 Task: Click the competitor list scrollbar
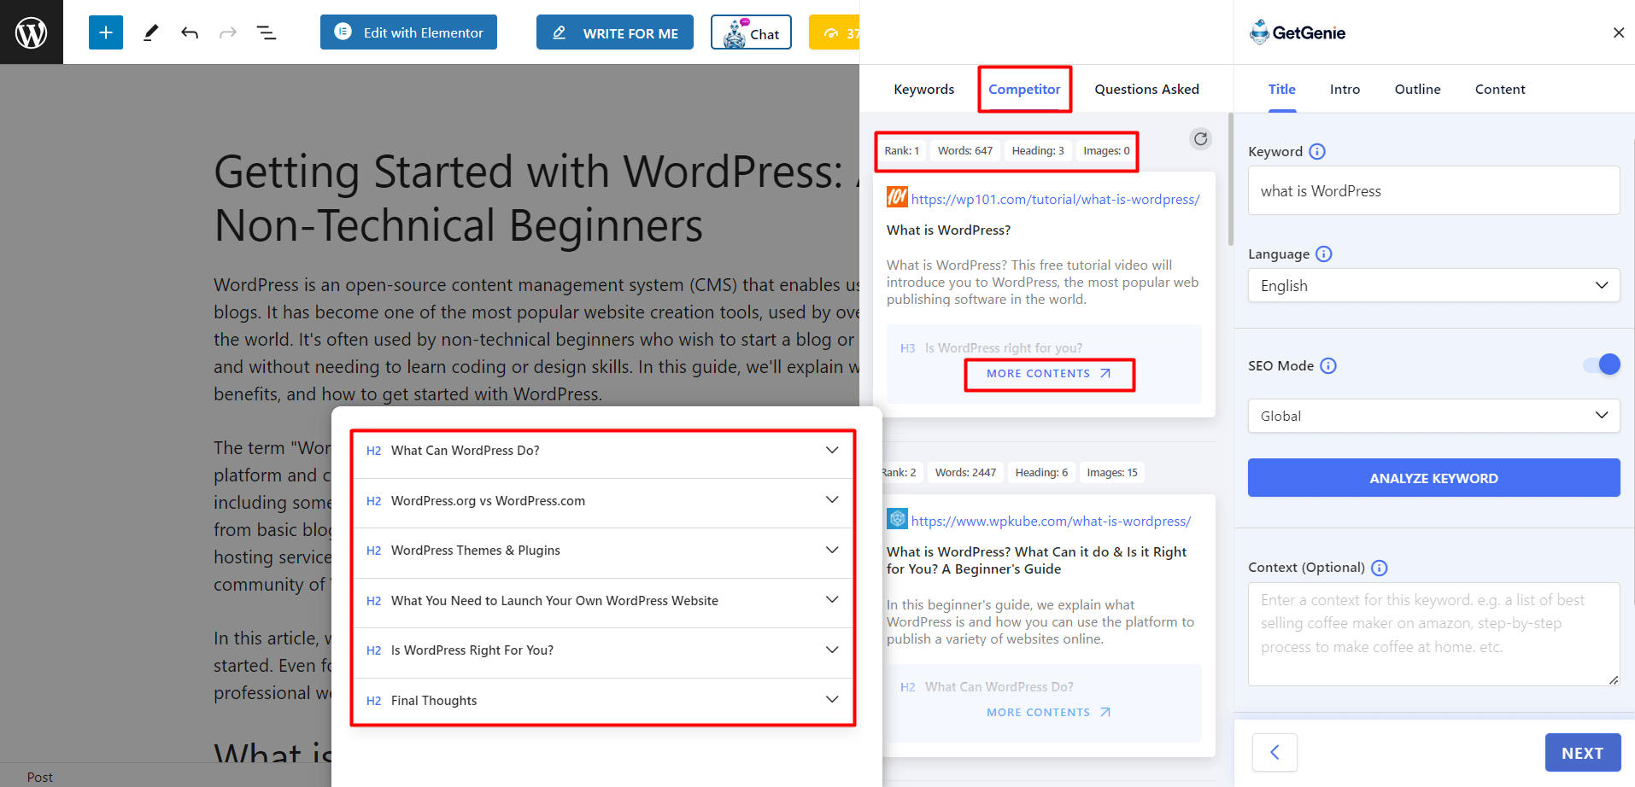click(1230, 179)
